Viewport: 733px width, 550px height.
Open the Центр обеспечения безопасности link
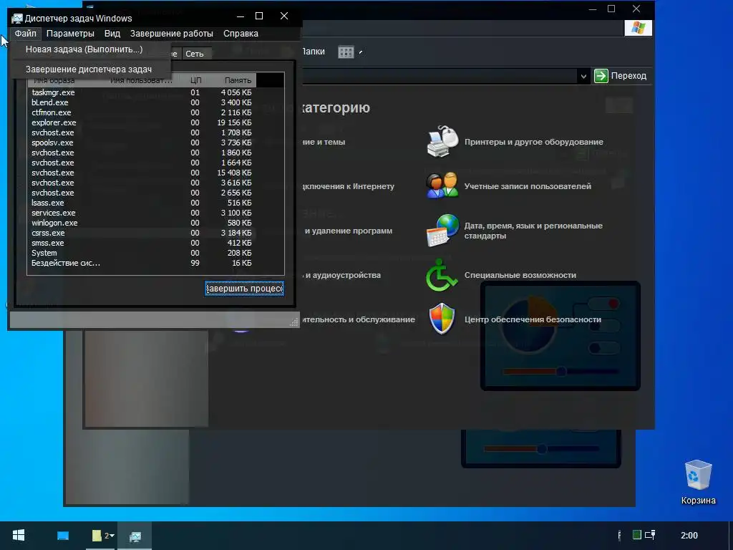(x=533, y=319)
